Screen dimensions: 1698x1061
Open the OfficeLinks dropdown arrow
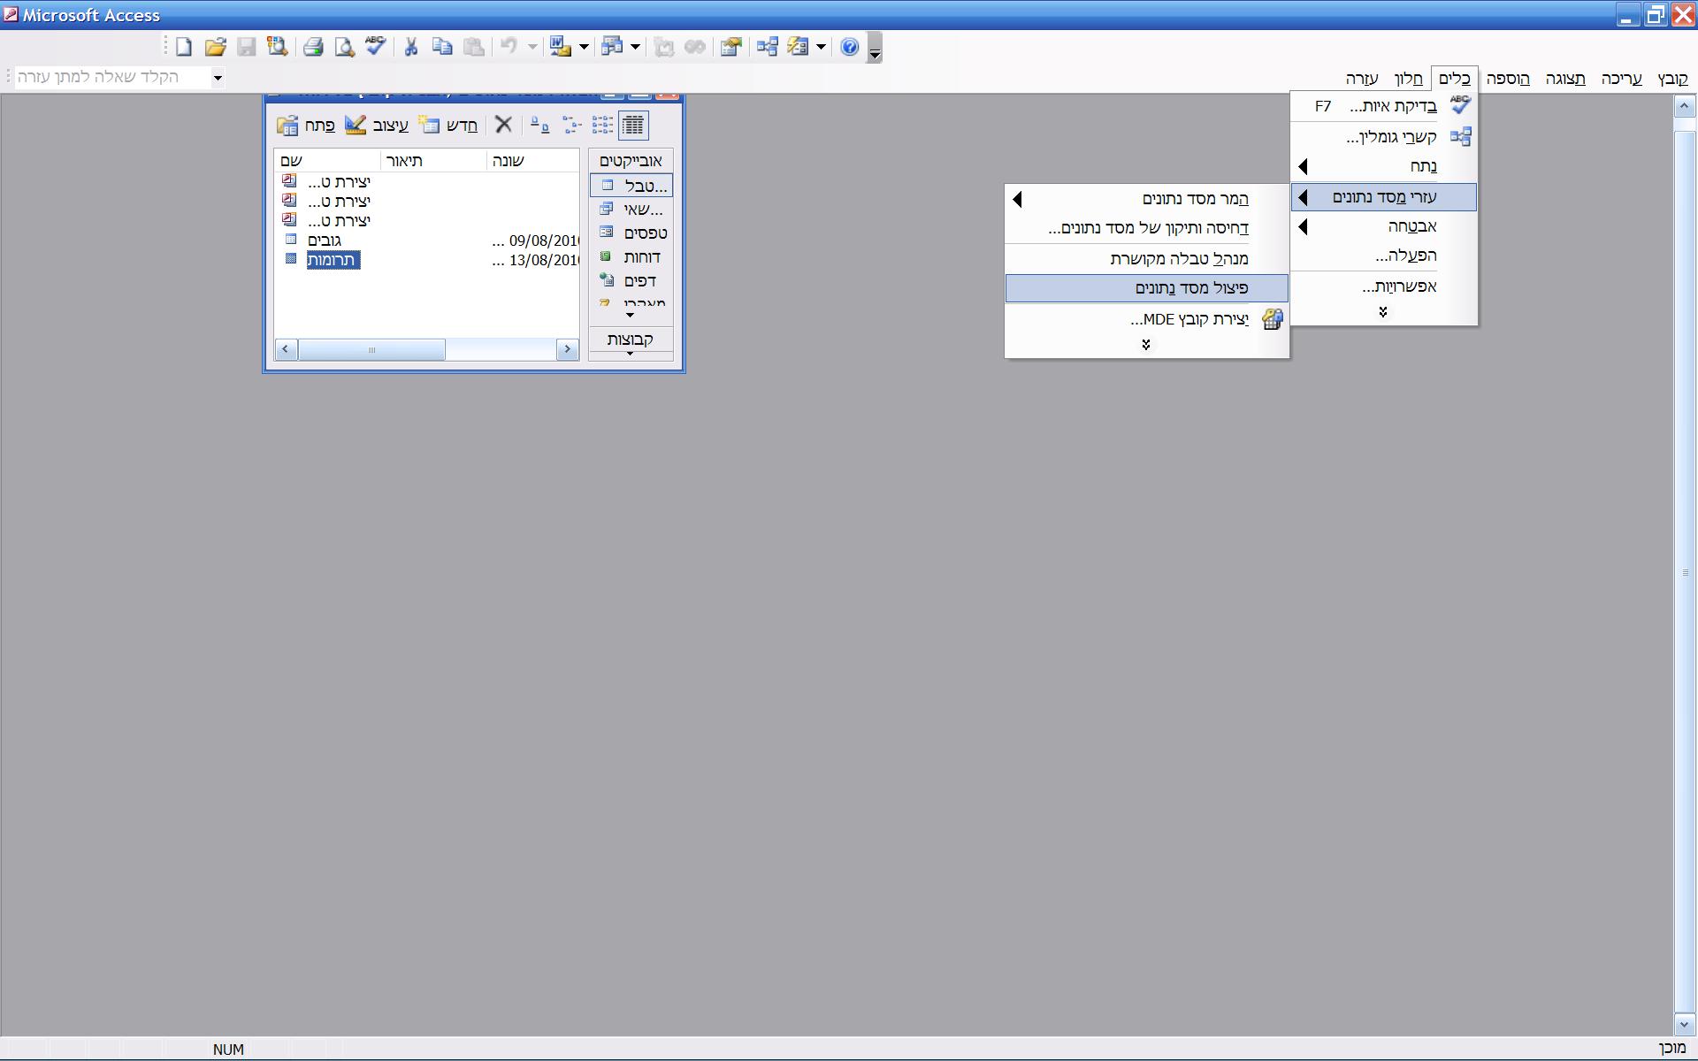click(x=584, y=47)
